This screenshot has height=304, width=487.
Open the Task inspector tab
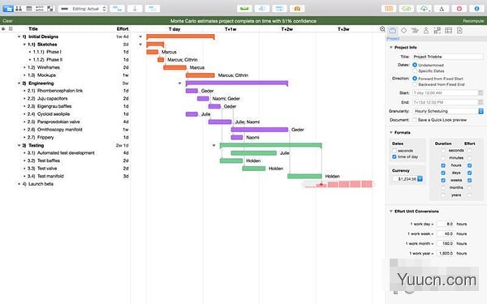tap(415, 31)
